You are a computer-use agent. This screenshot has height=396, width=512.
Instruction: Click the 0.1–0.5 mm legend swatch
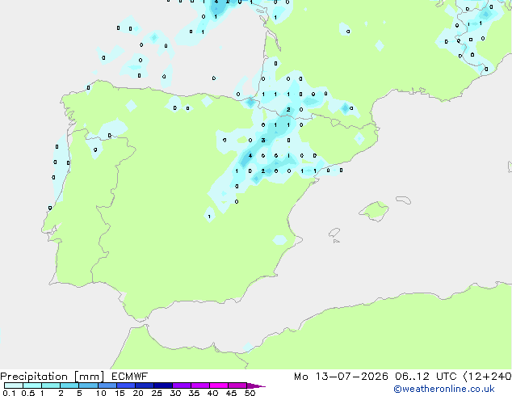point(14,385)
